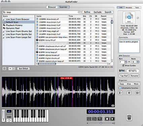143x126 pixels.
Task: Collapse the waveform pane with the triangle
Action: coord(58,74)
